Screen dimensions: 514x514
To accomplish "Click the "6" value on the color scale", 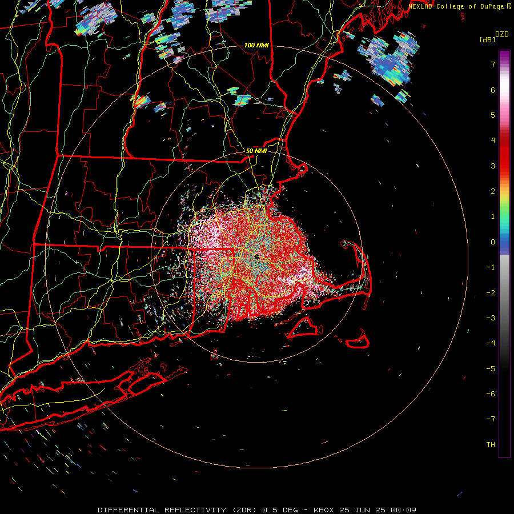I will (493, 90).
